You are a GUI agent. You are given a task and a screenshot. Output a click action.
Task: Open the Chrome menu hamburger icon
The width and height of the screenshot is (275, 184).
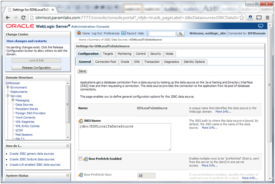click(268, 17)
